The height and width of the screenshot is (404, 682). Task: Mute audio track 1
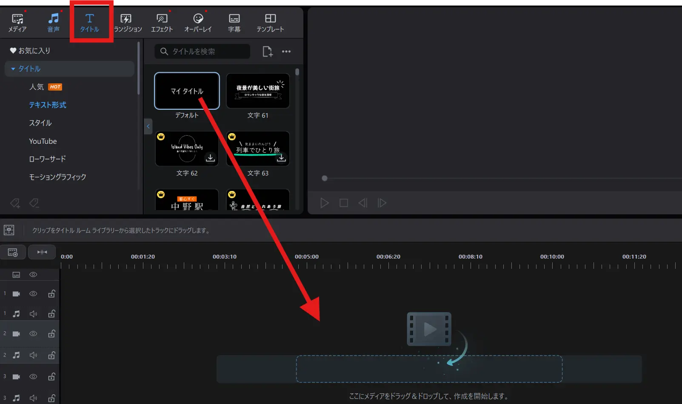(33, 314)
